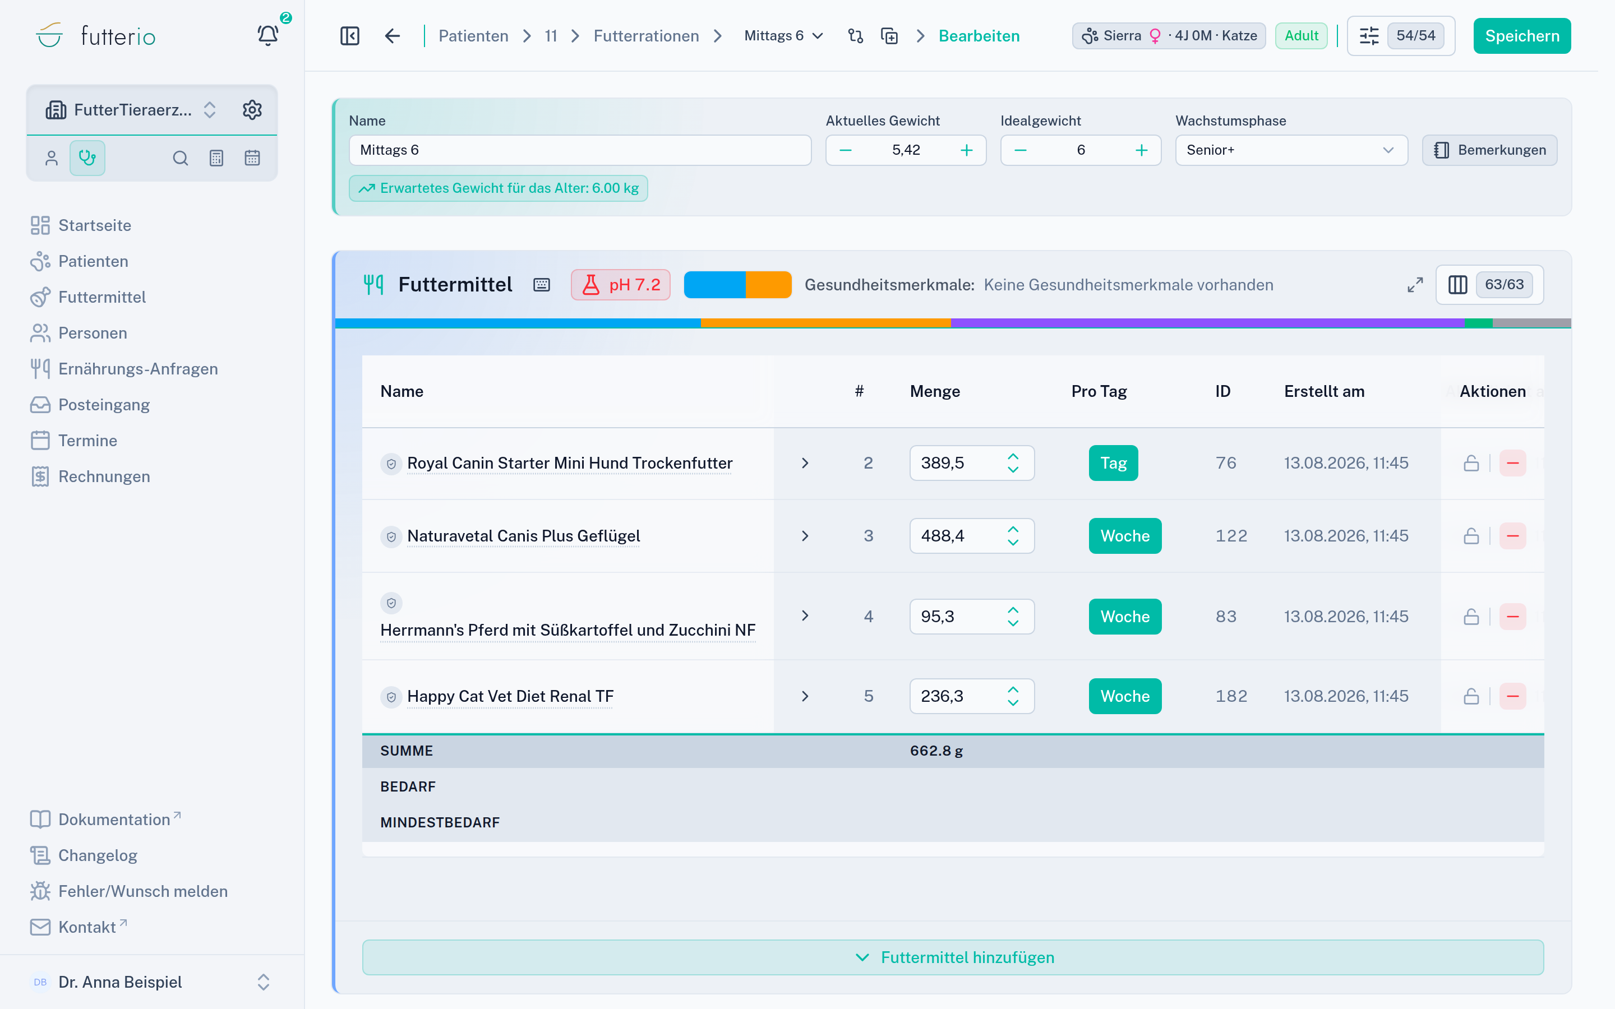1615x1009 pixels.
Task: Collapse the sidebar panel icon
Action: pos(350,36)
